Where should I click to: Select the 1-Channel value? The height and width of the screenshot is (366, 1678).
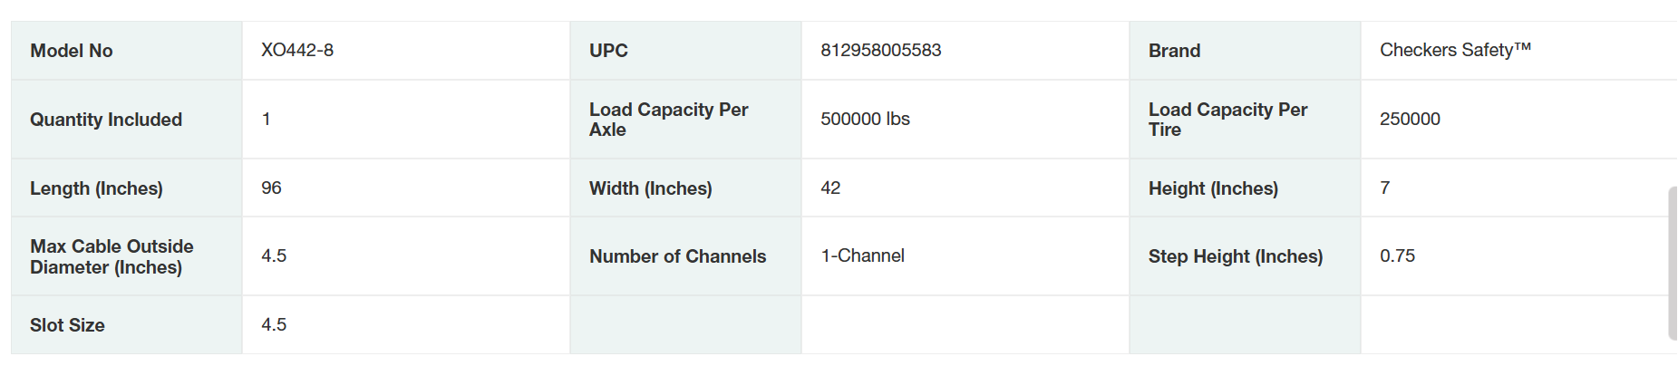pos(862,255)
